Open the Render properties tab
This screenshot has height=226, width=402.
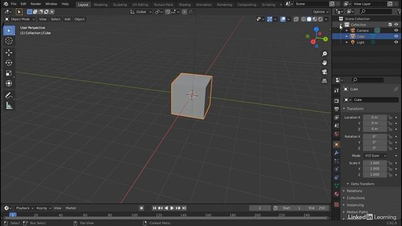[x=337, y=100]
